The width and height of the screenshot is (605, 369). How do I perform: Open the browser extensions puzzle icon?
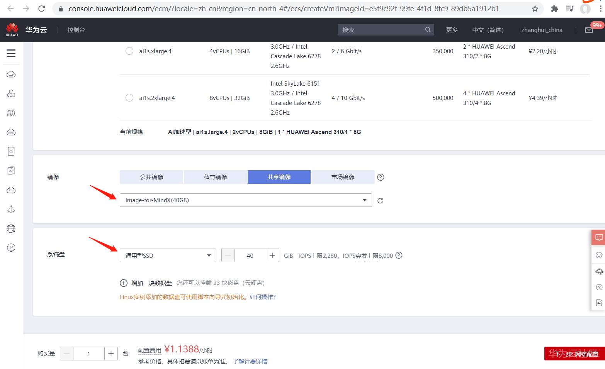coord(554,8)
